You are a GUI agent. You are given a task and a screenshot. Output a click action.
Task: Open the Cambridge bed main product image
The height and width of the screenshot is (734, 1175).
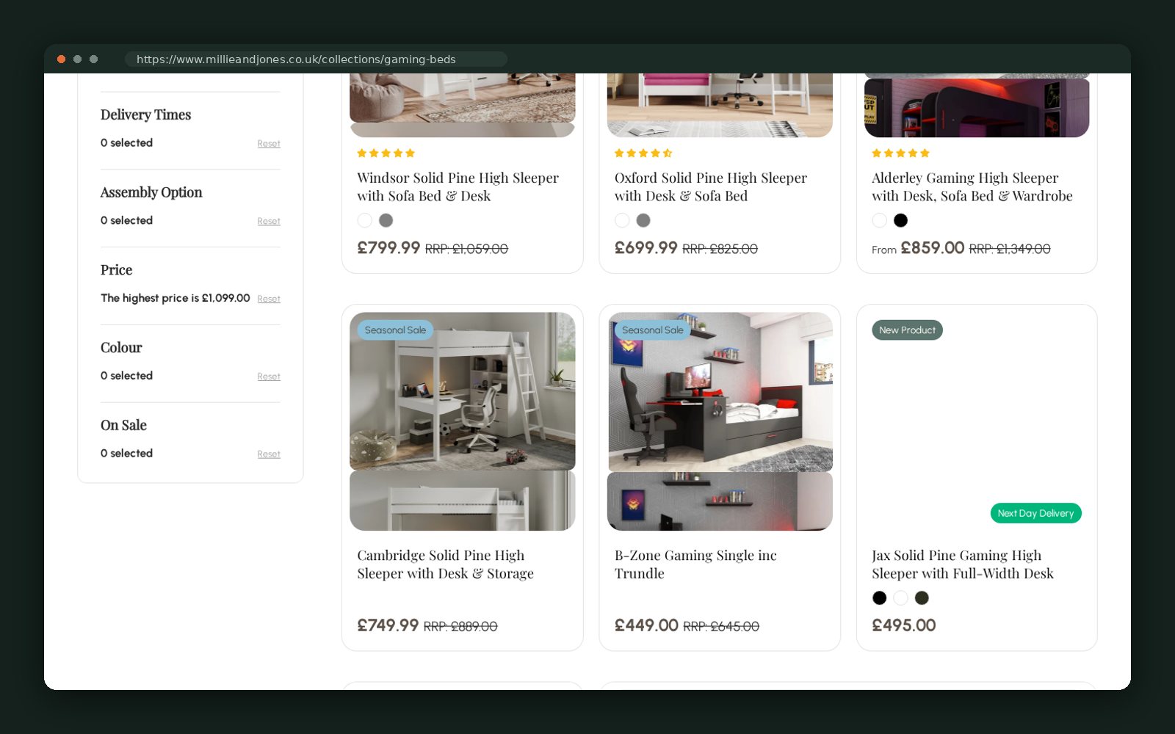coord(463,391)
